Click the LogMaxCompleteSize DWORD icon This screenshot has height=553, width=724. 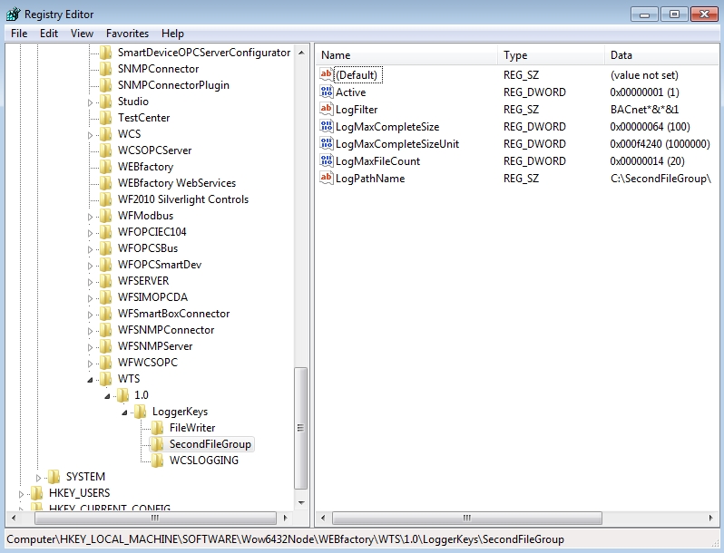[327, 126]
